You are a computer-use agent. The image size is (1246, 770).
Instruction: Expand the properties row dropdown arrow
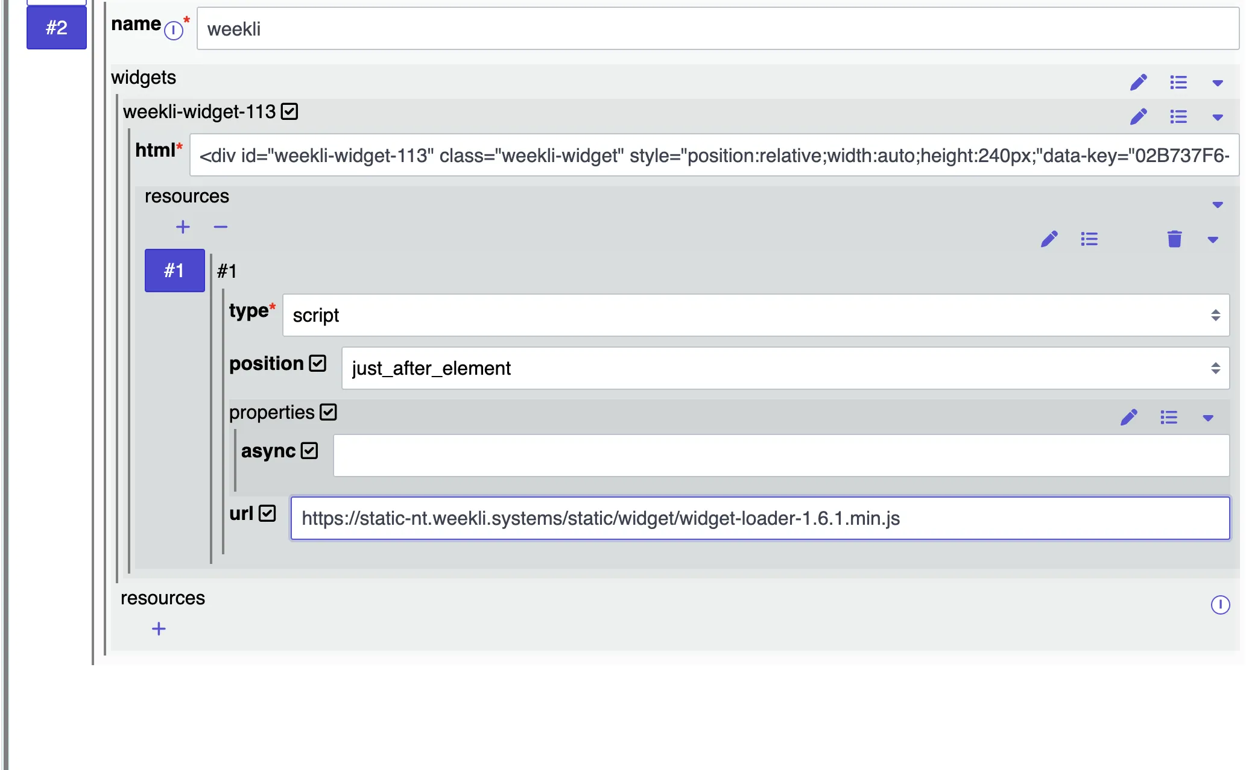pyautogui.click(x=1208, y=418)
